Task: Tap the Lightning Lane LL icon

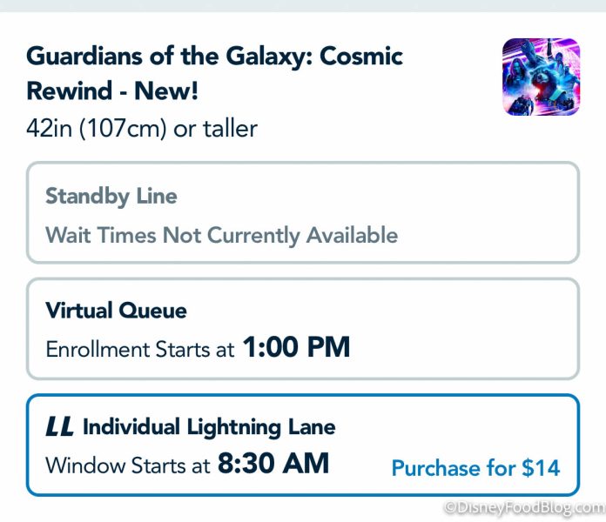Action: (59, 427)
